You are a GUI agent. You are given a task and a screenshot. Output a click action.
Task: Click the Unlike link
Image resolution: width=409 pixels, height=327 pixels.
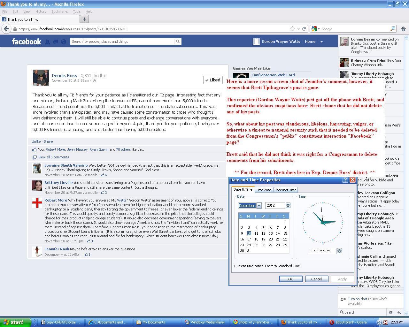point(36,141)
